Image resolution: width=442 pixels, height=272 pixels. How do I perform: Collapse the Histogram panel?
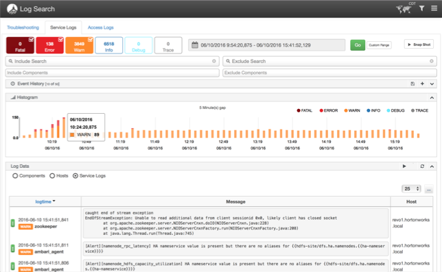(432, 97)
